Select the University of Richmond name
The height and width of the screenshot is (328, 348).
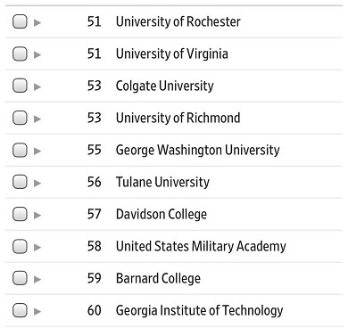pyautogui.click(x=178, y=118)
